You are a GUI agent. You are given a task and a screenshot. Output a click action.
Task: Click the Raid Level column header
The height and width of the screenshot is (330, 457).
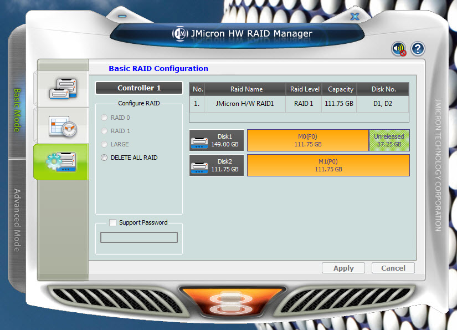pos(304,89)
